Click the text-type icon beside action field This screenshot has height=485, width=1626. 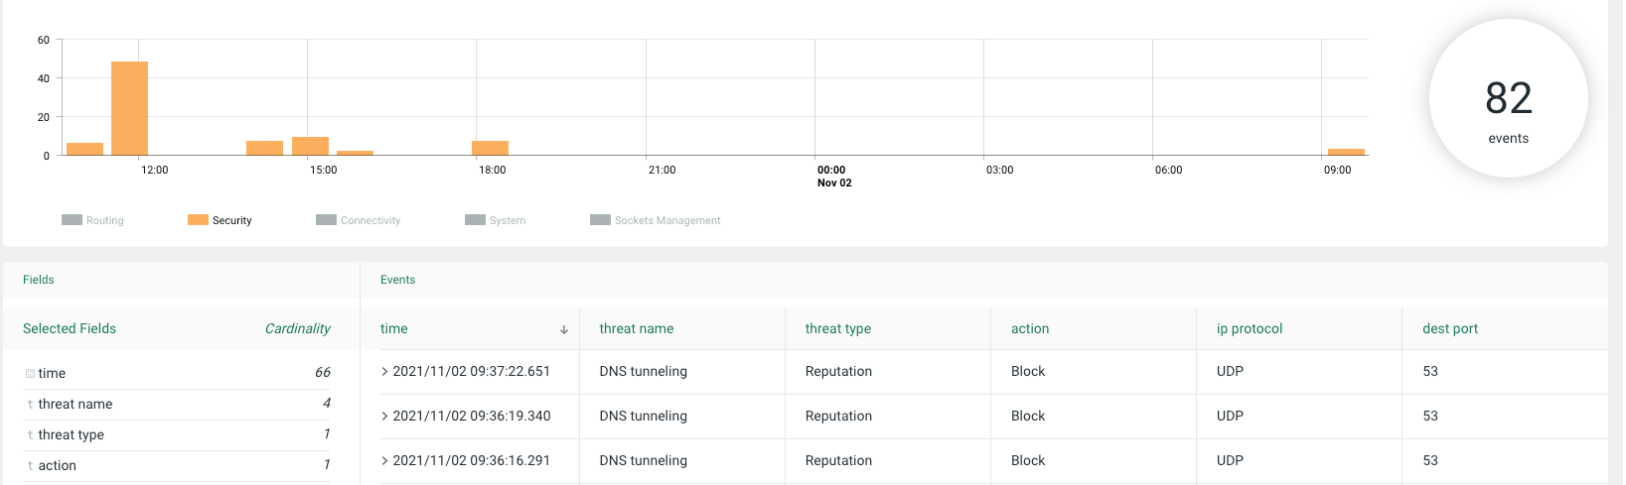coord(30,466)
